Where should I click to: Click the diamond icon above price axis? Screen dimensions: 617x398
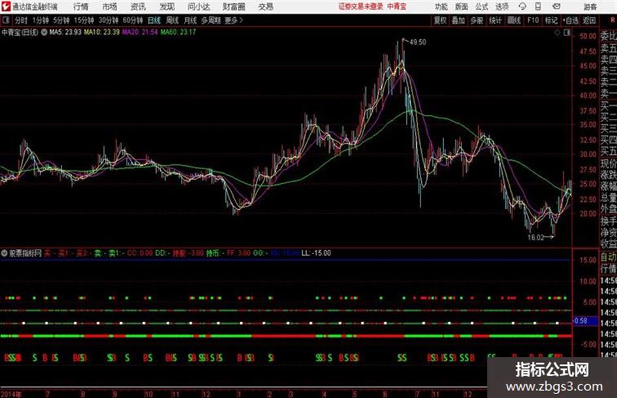(x=557, y=33)
